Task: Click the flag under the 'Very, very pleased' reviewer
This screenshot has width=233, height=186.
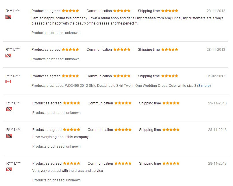Action: [x=9, y=169]
